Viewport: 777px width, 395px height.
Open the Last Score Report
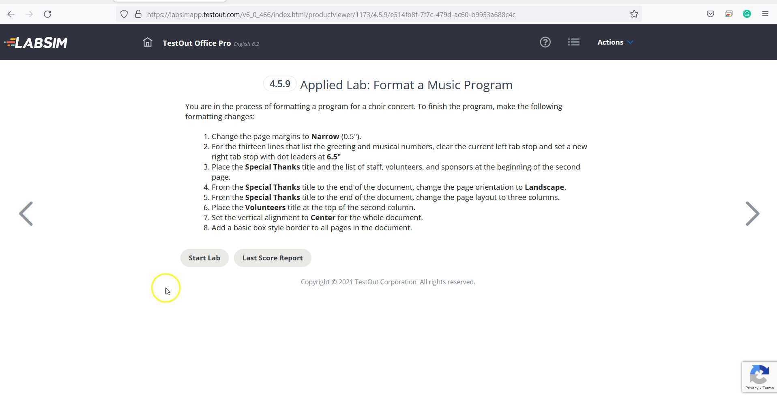[x=272, y=258]
